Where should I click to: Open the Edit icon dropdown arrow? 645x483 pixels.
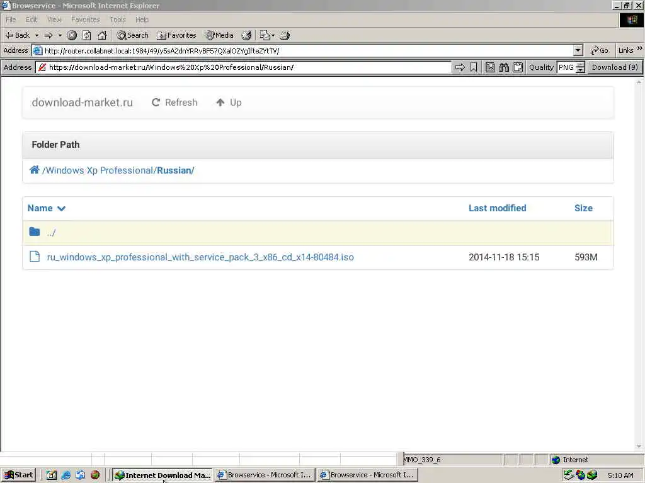[273, 35]
